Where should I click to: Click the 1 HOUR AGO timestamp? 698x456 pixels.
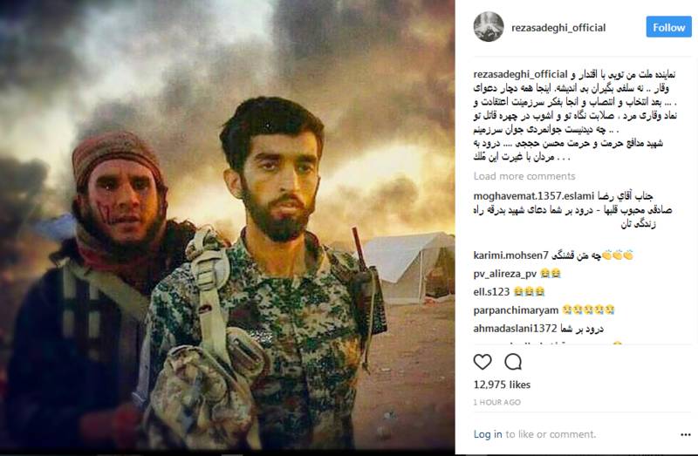(496, 402)
